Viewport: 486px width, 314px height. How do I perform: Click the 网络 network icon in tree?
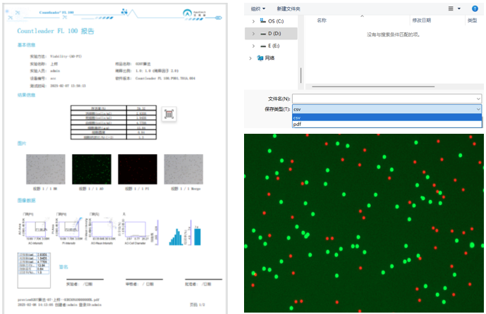259,58
